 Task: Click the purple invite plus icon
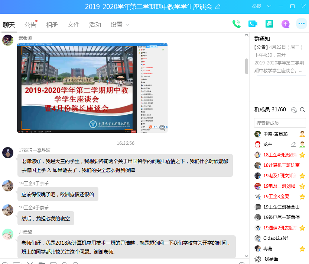pos(285,24)
